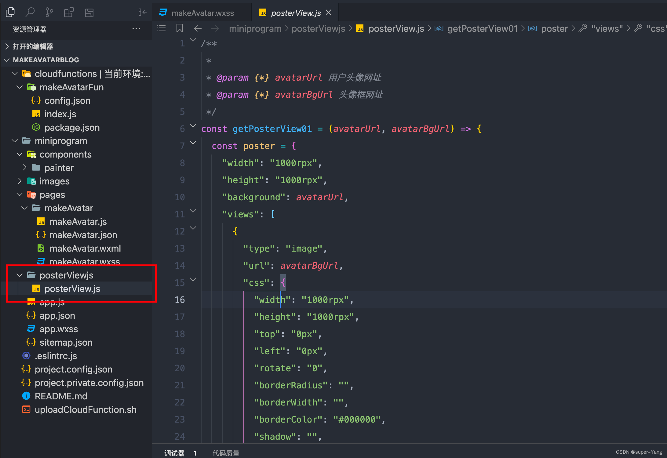This screenshot has width=667, height=458.
Task: Fold the poster object at line 7
Action: pyautogui.click(x=193, y=143)
